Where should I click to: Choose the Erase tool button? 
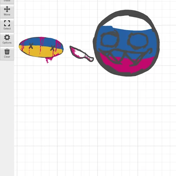[x=7, y=2]
